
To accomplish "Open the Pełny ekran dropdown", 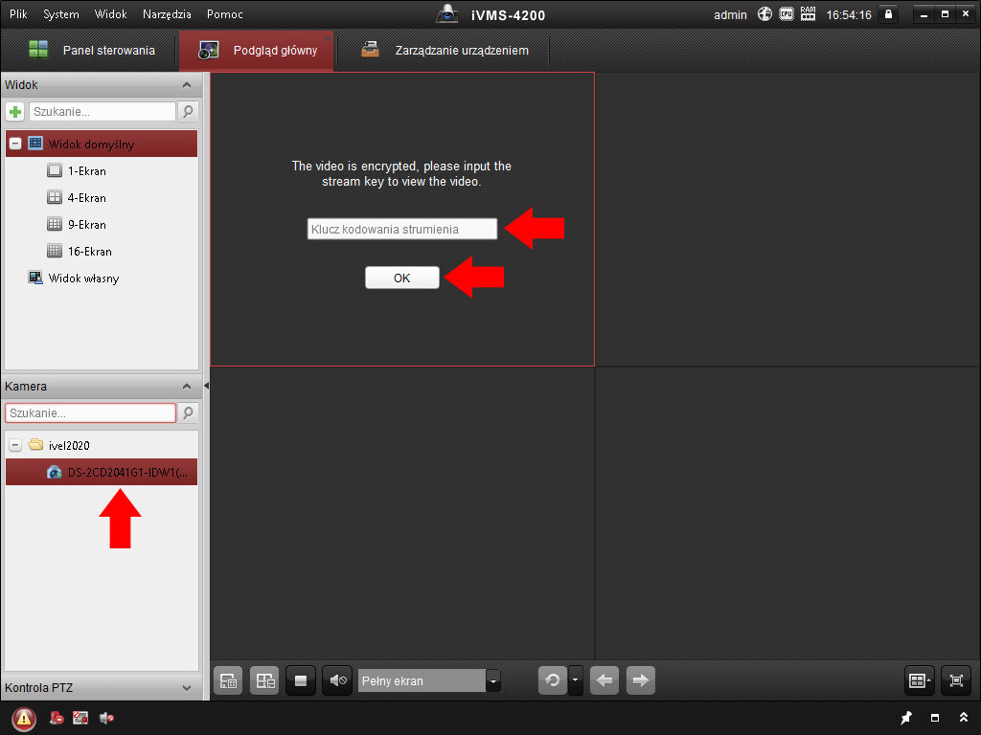I will [x=493, y=681].
